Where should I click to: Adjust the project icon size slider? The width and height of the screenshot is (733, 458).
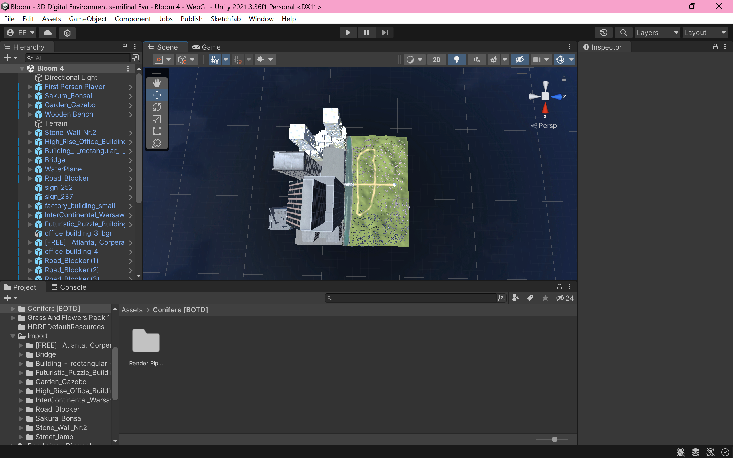click(554, 439)
